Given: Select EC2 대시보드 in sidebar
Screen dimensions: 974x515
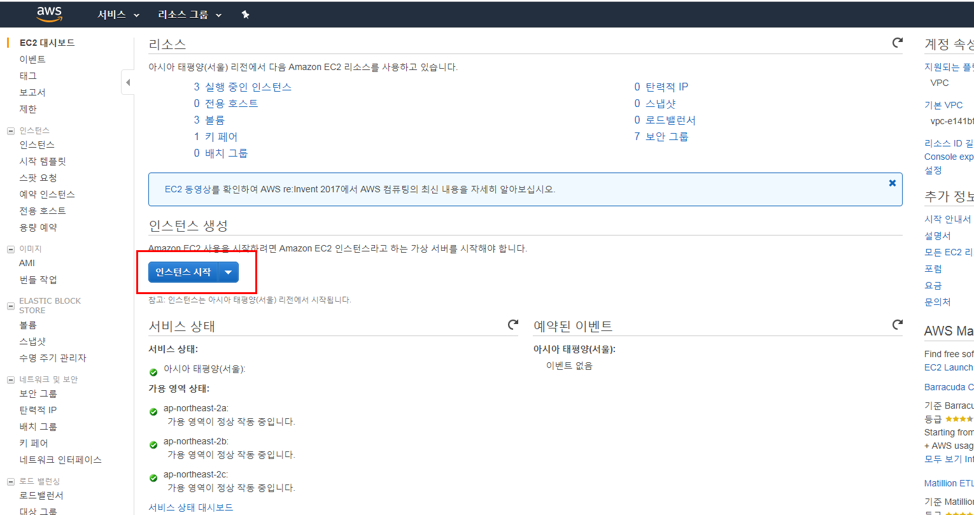Looking at the screenshot, I should 47,43.
